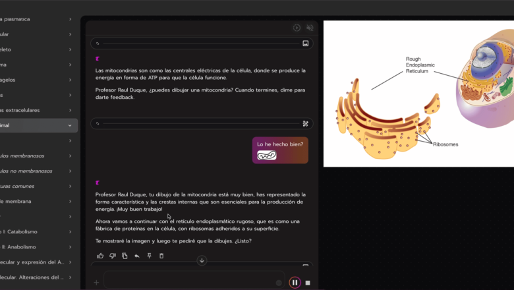Pin the message using the pin icon

click(150, 256)
